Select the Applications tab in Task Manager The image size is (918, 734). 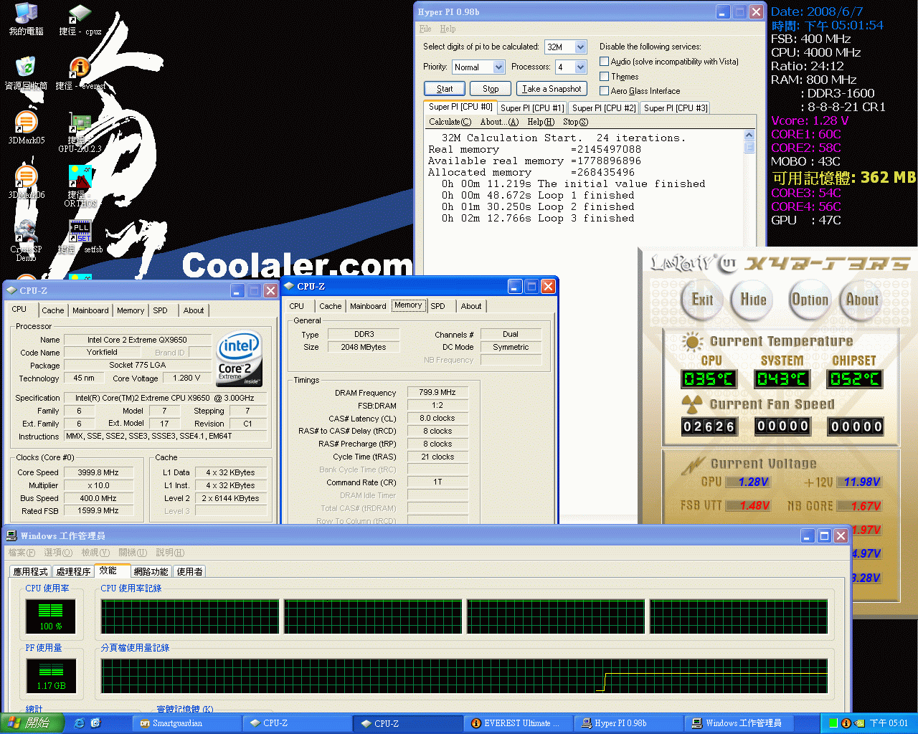coord(30,571)
